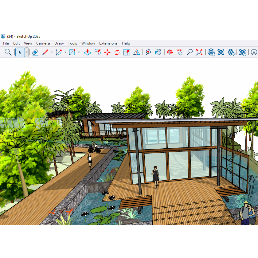The image size is (258, 258).
Task: Select the Rectangle shape tool
Action: coord(72,52)
